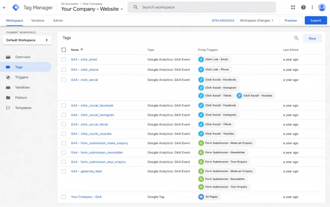Open the three-dot more options menu
The image size is (330, 207).
pyautogui.click(x=312, y=7)
